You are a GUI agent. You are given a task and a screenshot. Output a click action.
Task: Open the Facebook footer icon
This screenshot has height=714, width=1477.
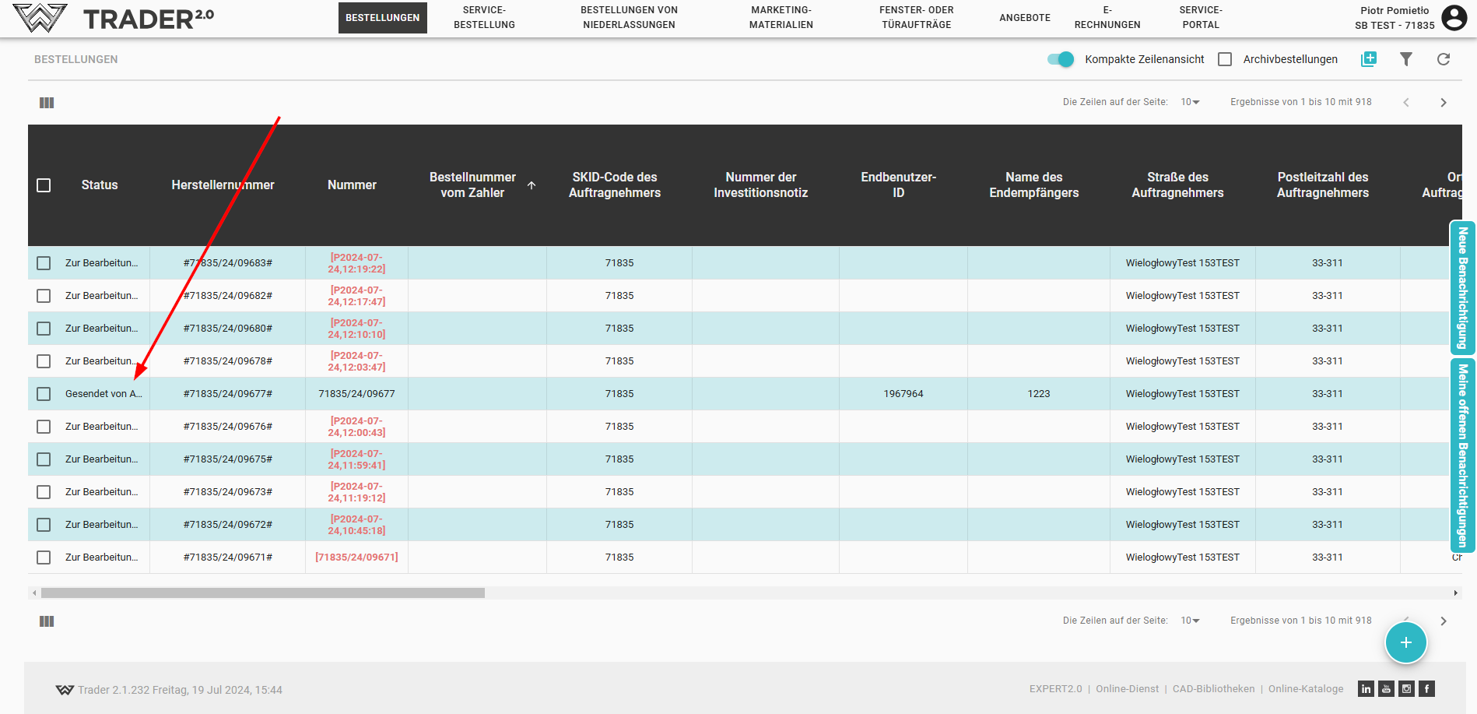[x=1426, y=689]
